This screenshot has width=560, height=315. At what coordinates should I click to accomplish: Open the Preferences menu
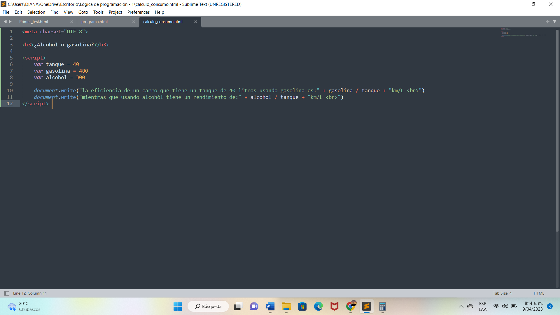[139, 12]
